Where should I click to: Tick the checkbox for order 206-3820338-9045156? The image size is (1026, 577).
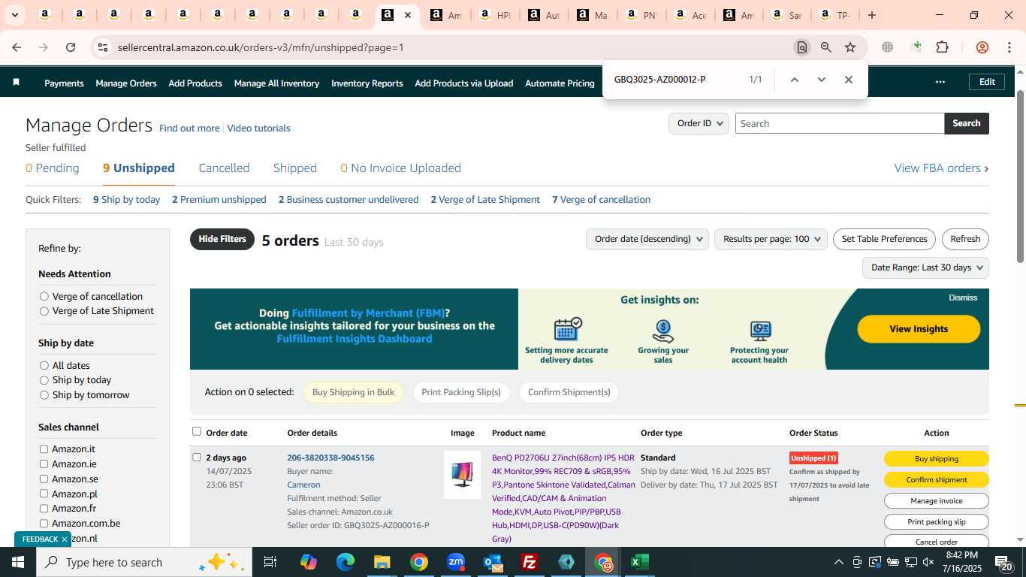click(x=197, y=457)
